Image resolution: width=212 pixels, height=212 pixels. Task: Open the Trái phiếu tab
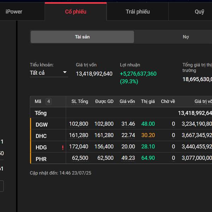[x=138, y=12]
